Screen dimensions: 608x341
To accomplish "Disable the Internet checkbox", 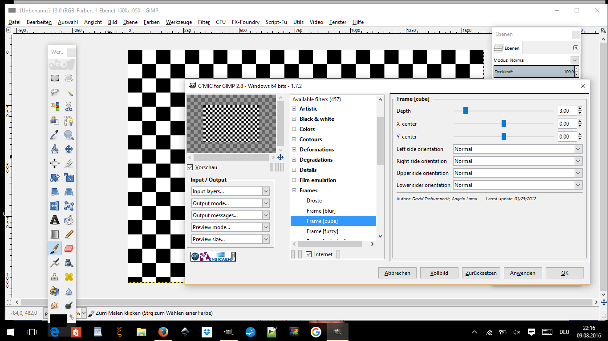I will pos(309,254).
